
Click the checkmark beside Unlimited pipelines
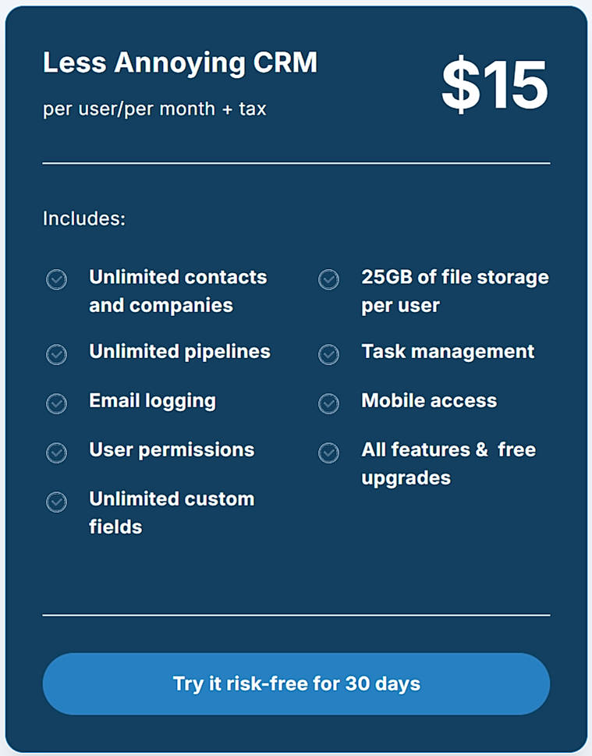click(x=56, y=354)
